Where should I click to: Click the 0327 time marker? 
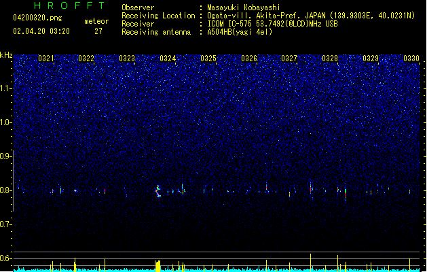(x=289, y=58)
